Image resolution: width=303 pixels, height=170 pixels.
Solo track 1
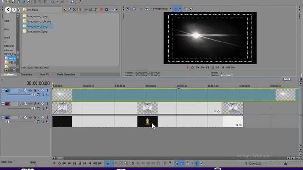pyautogui.click(x=47, y=90)
